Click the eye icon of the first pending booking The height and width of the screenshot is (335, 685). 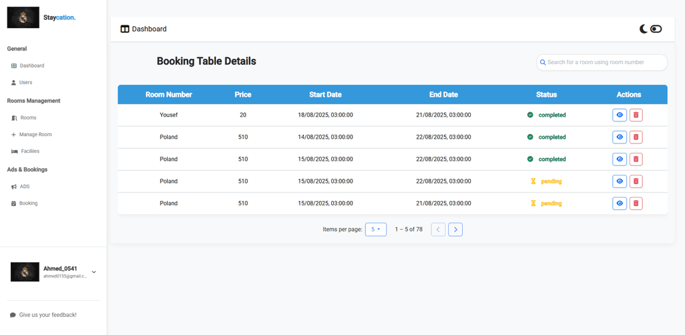tap(619, 181)
